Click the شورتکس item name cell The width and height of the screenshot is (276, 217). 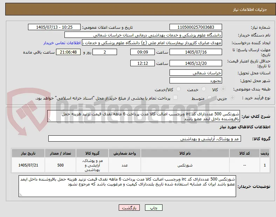pyautogui.click(x=185, y=165)
